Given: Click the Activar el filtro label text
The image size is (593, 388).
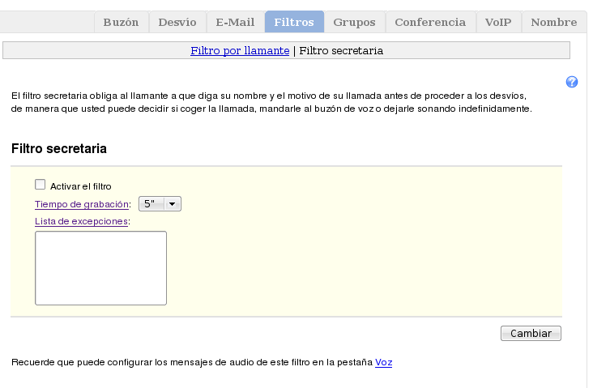Looking at the screenshot, I should [80, 186].
